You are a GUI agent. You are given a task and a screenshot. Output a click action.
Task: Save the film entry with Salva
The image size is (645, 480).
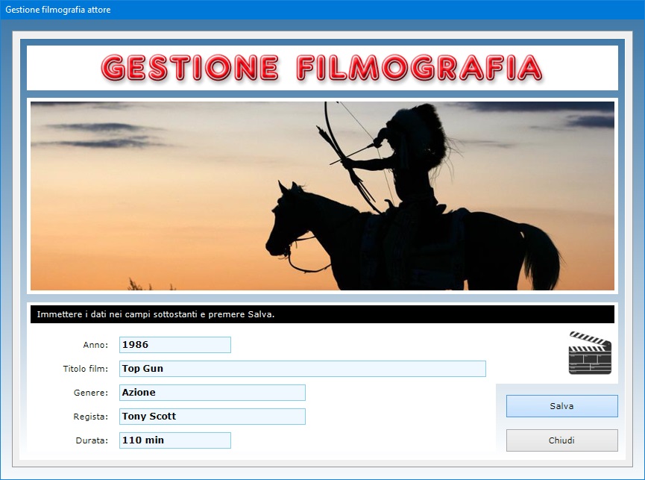click(562, 406)
